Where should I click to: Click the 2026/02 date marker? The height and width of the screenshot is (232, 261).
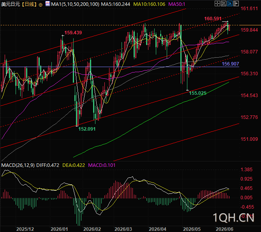pos(92,229)
